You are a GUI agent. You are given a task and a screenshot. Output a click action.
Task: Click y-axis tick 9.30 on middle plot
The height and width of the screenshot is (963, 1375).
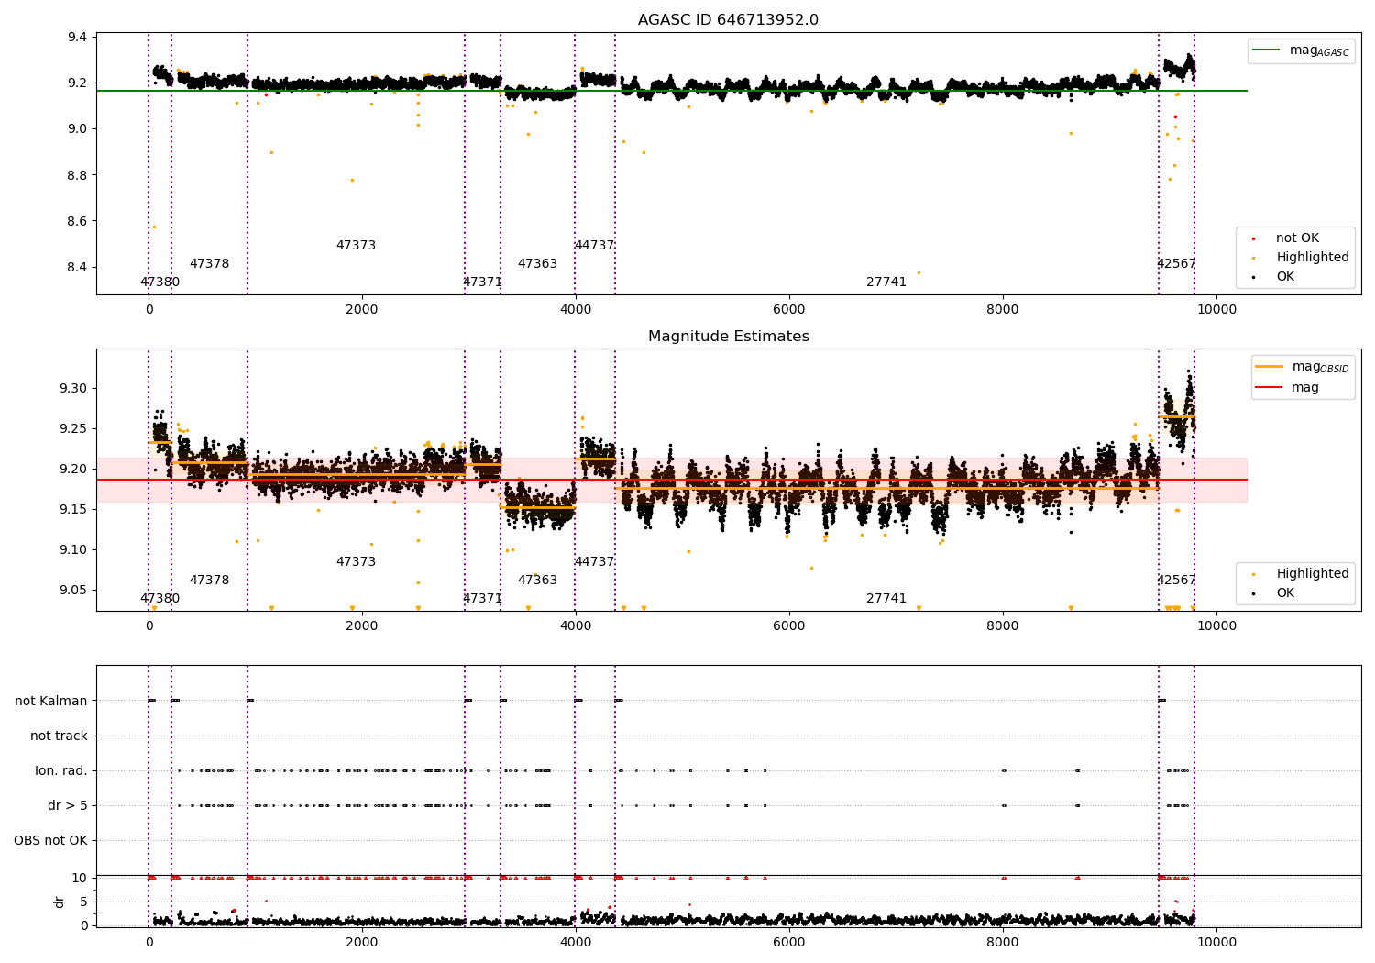73,389
